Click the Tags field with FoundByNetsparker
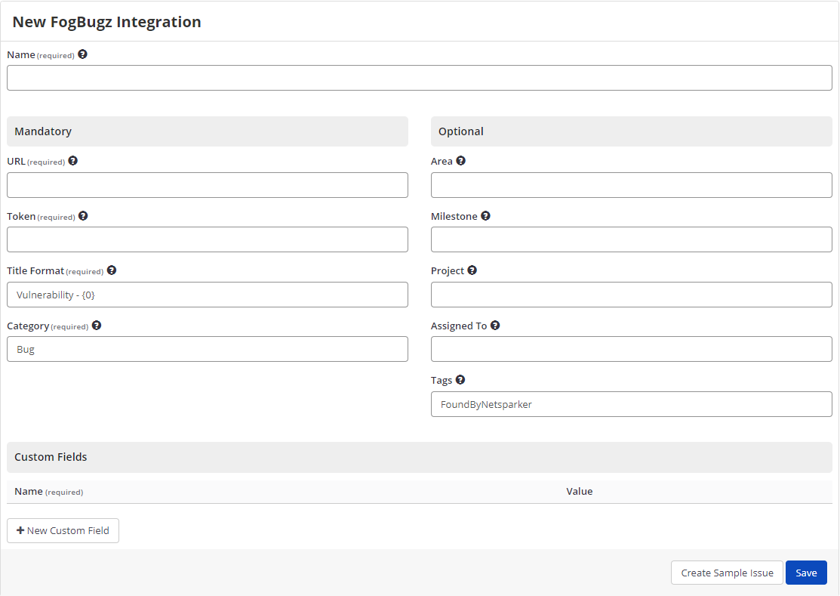840x596 pixels. (631, 404)
